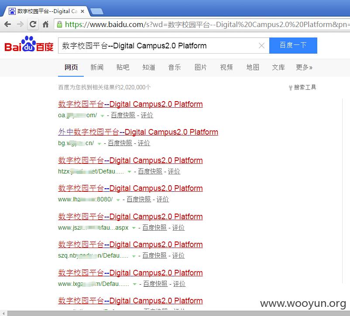
Task: Click 评价 for oa. result
Action: click(147, 115)
